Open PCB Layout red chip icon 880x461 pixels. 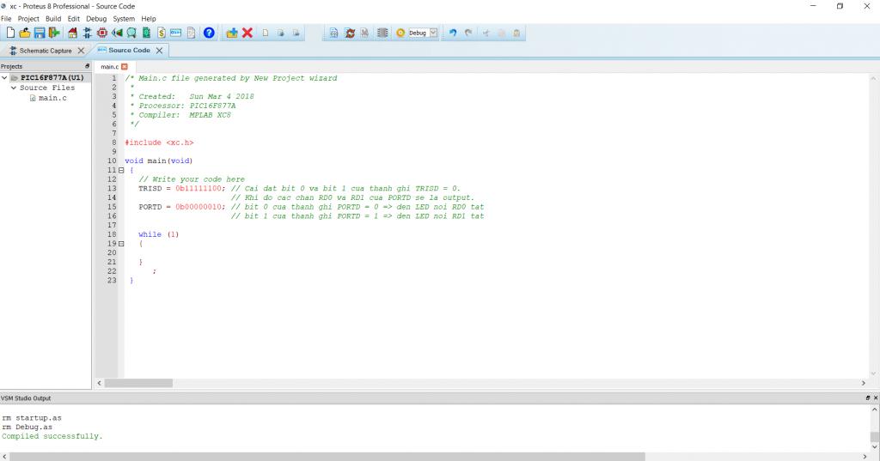tap(102, 33)
